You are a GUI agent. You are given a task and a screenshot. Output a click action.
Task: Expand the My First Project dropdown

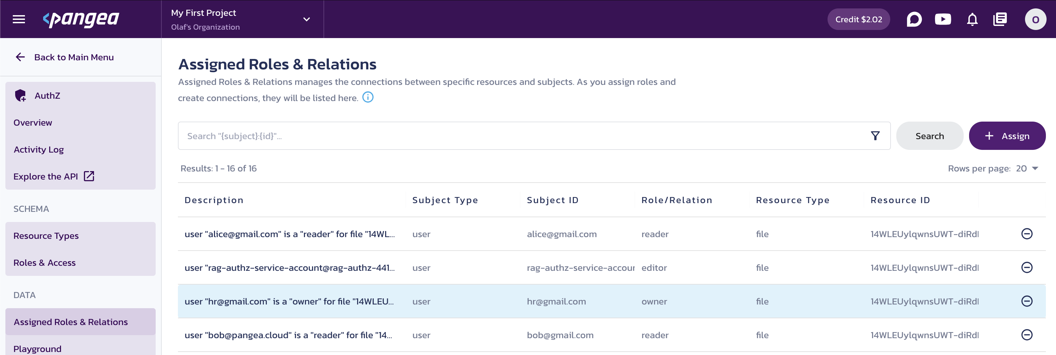306,19
